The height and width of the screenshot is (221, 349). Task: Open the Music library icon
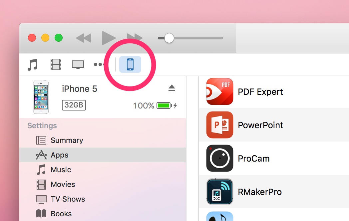(x=33, y=65)
